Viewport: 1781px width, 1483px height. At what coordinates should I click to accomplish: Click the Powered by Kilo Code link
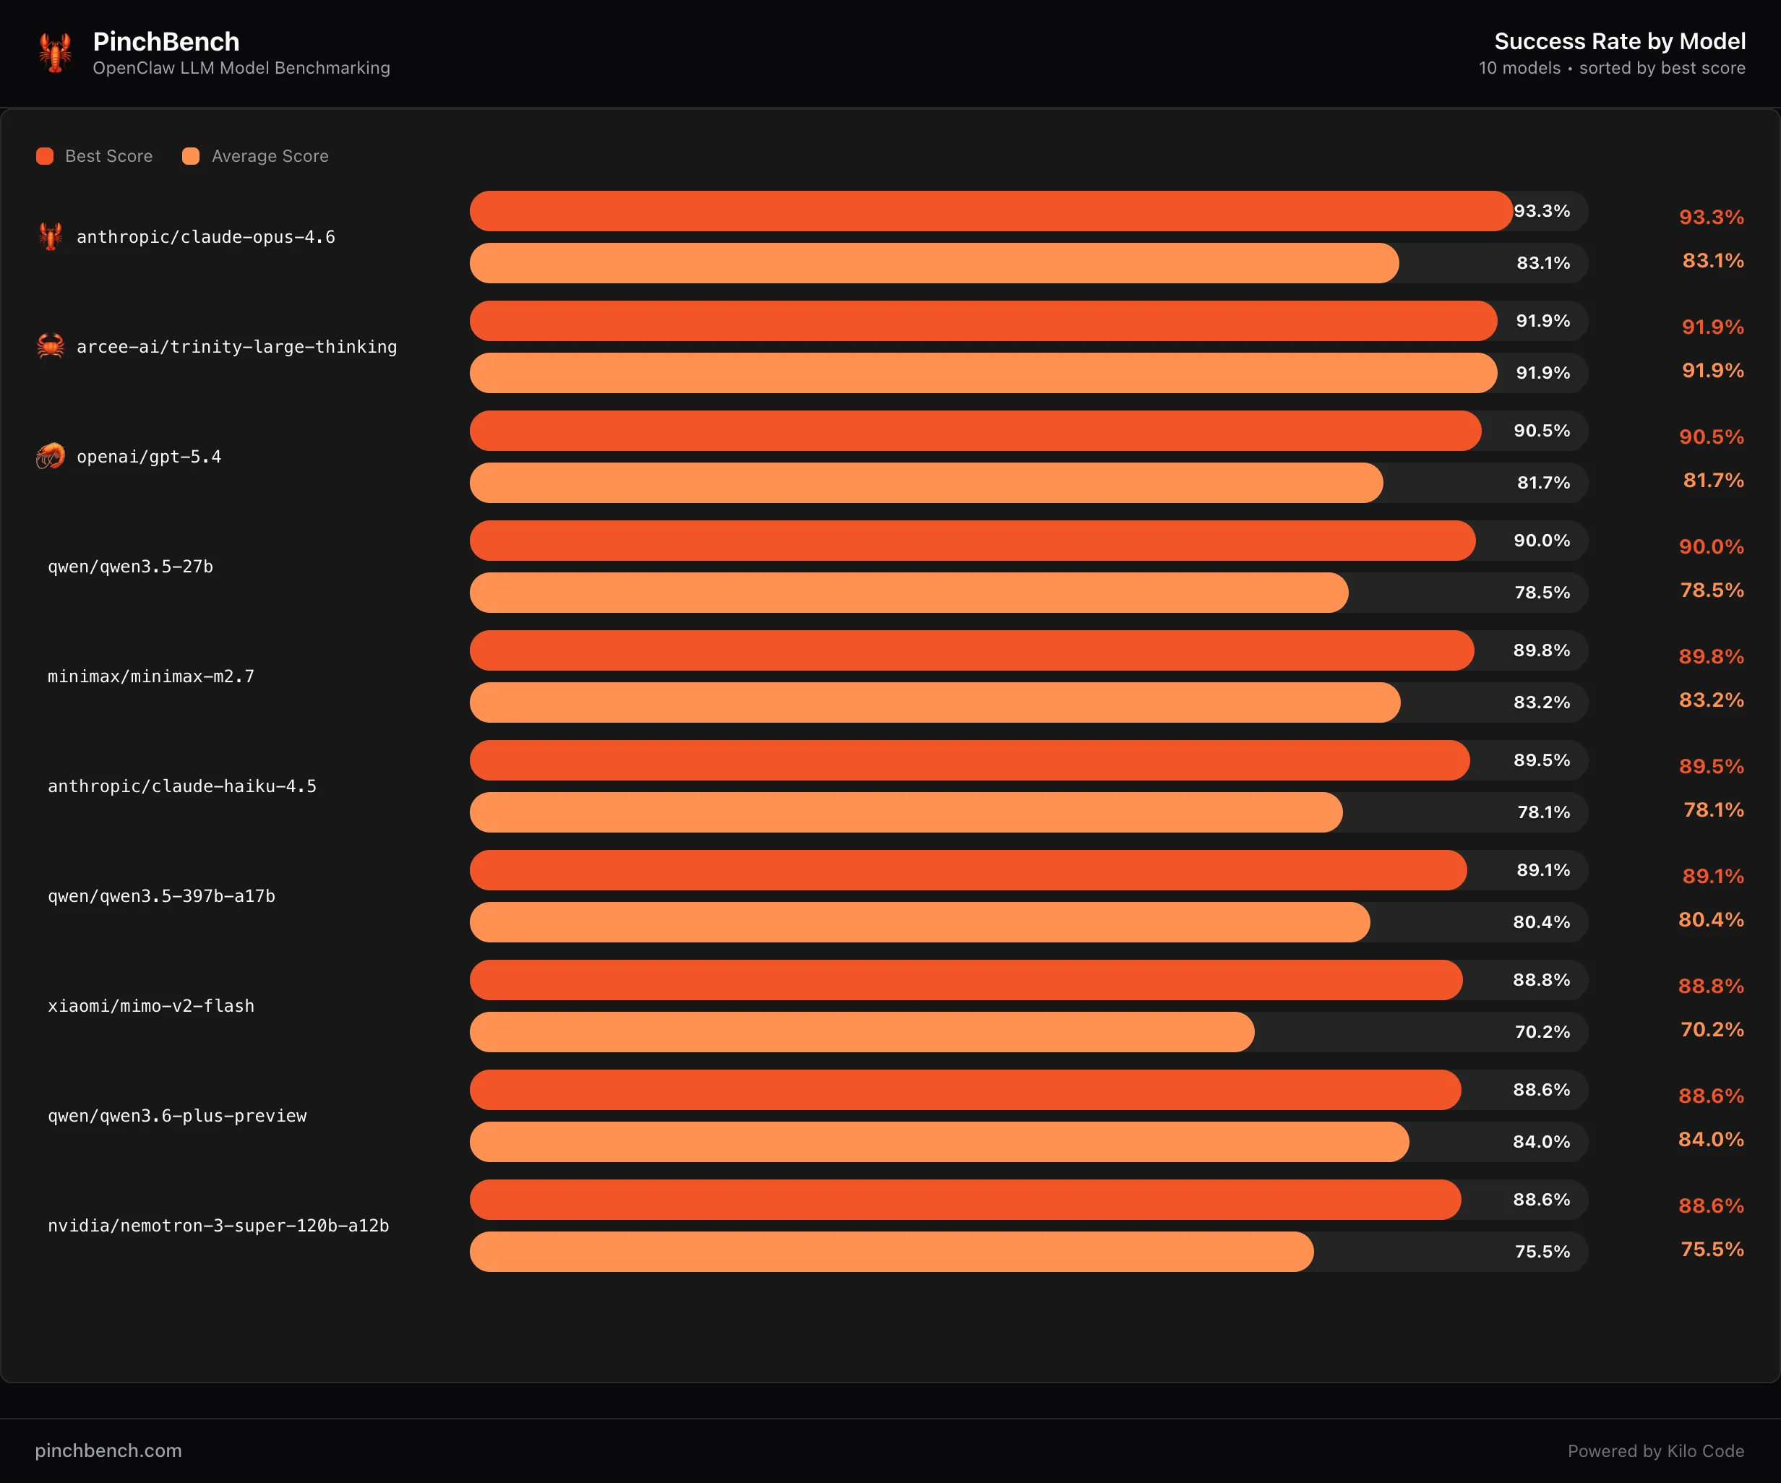click(1655, 1450)
